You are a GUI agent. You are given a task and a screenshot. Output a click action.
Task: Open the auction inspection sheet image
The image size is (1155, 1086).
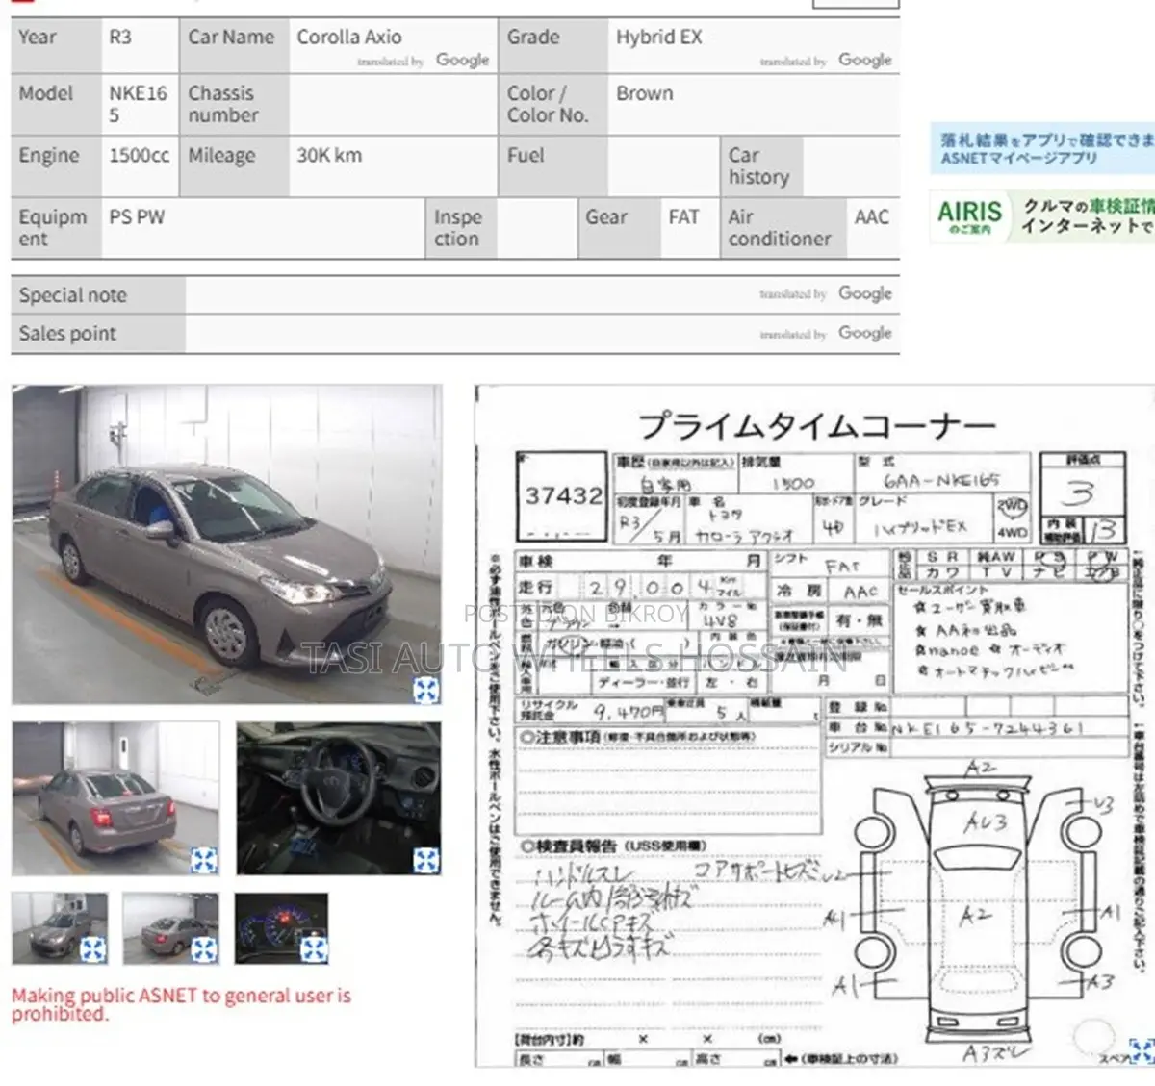coord(814,726)
